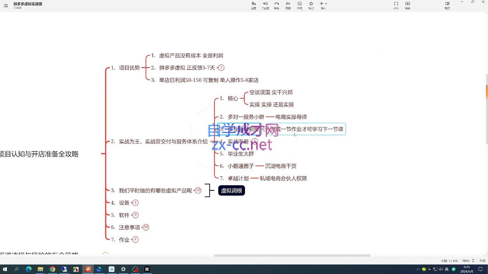Enter ZEN mode

pos(396,5)
